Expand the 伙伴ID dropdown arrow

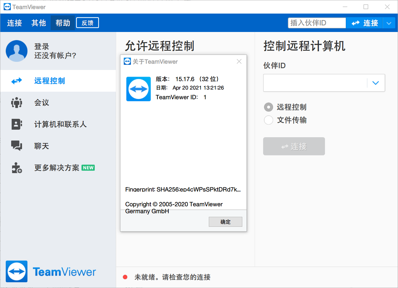click(x=376, y=83)
